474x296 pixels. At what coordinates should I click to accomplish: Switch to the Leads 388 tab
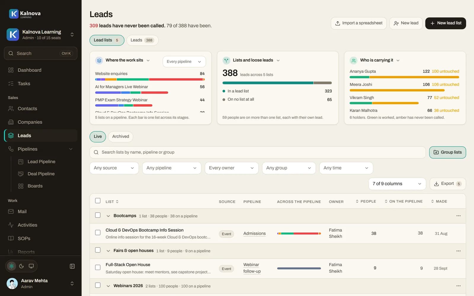[x=142, y=40]
